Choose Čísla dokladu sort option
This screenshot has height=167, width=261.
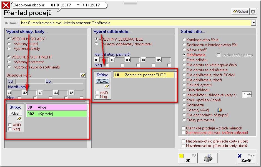[184, 90]
